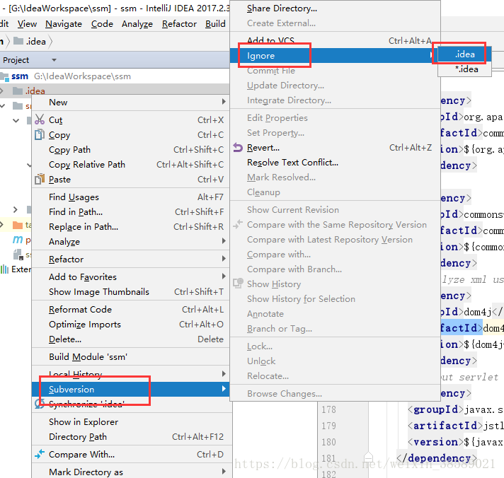Choose .idea in the Ignore submenu
This screenshot has height=478, width=504.
[465, 54]
